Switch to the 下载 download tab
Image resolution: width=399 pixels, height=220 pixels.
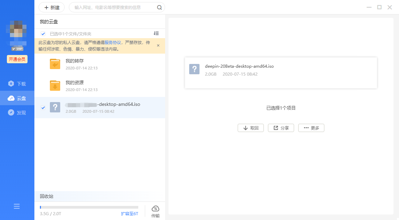[x=17, y=84]
